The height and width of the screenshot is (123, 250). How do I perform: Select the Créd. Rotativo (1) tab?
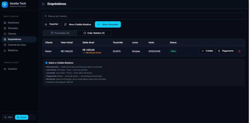pos(94,33)
